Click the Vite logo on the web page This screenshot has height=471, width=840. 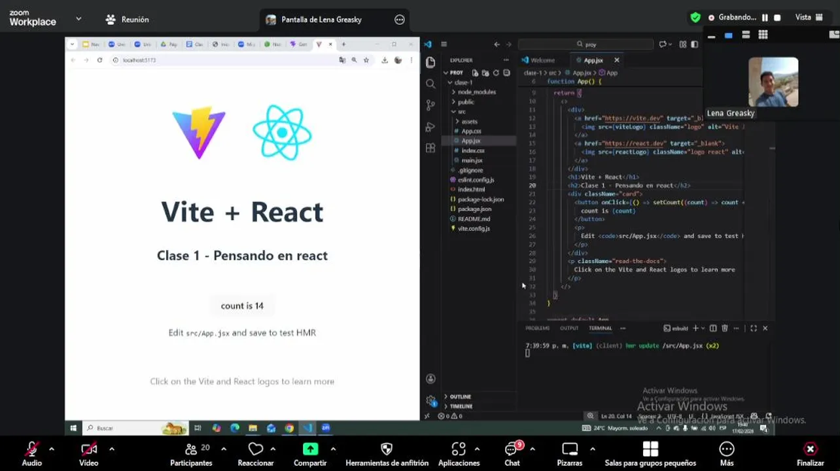point(199,133)
